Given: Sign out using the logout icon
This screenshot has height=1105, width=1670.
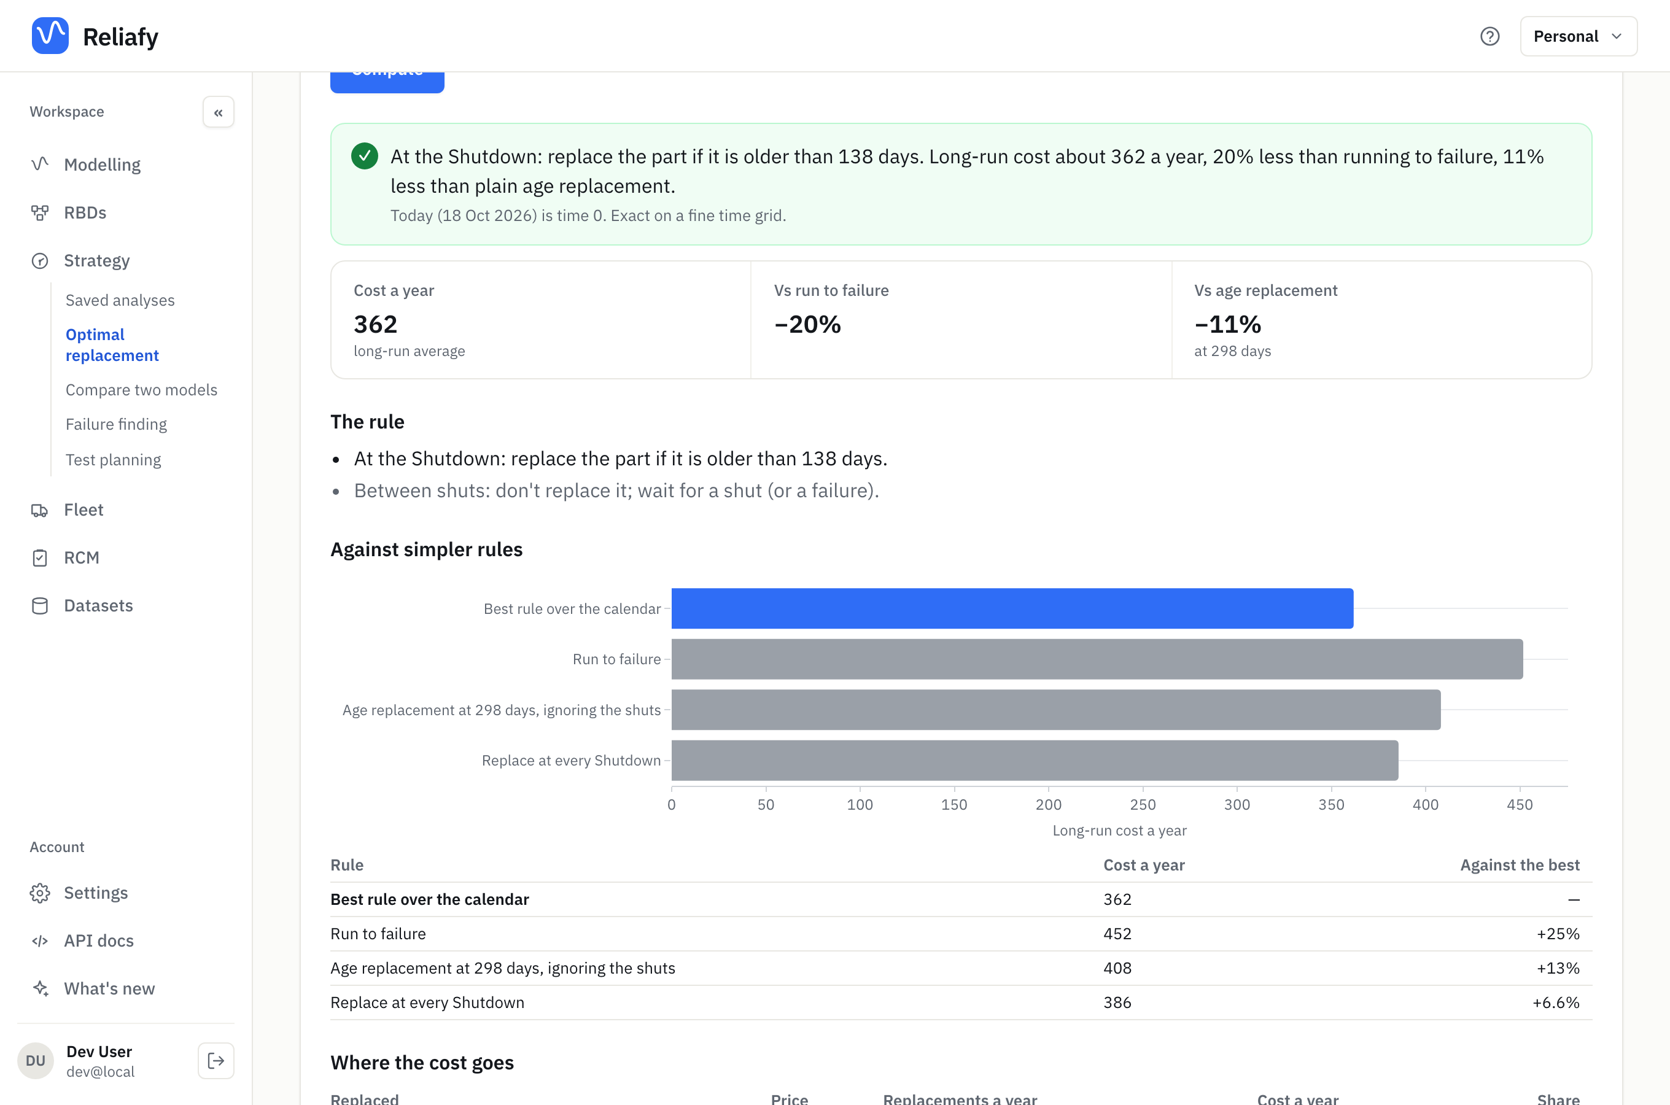Looking at the screenshot, I should 216,1061.
